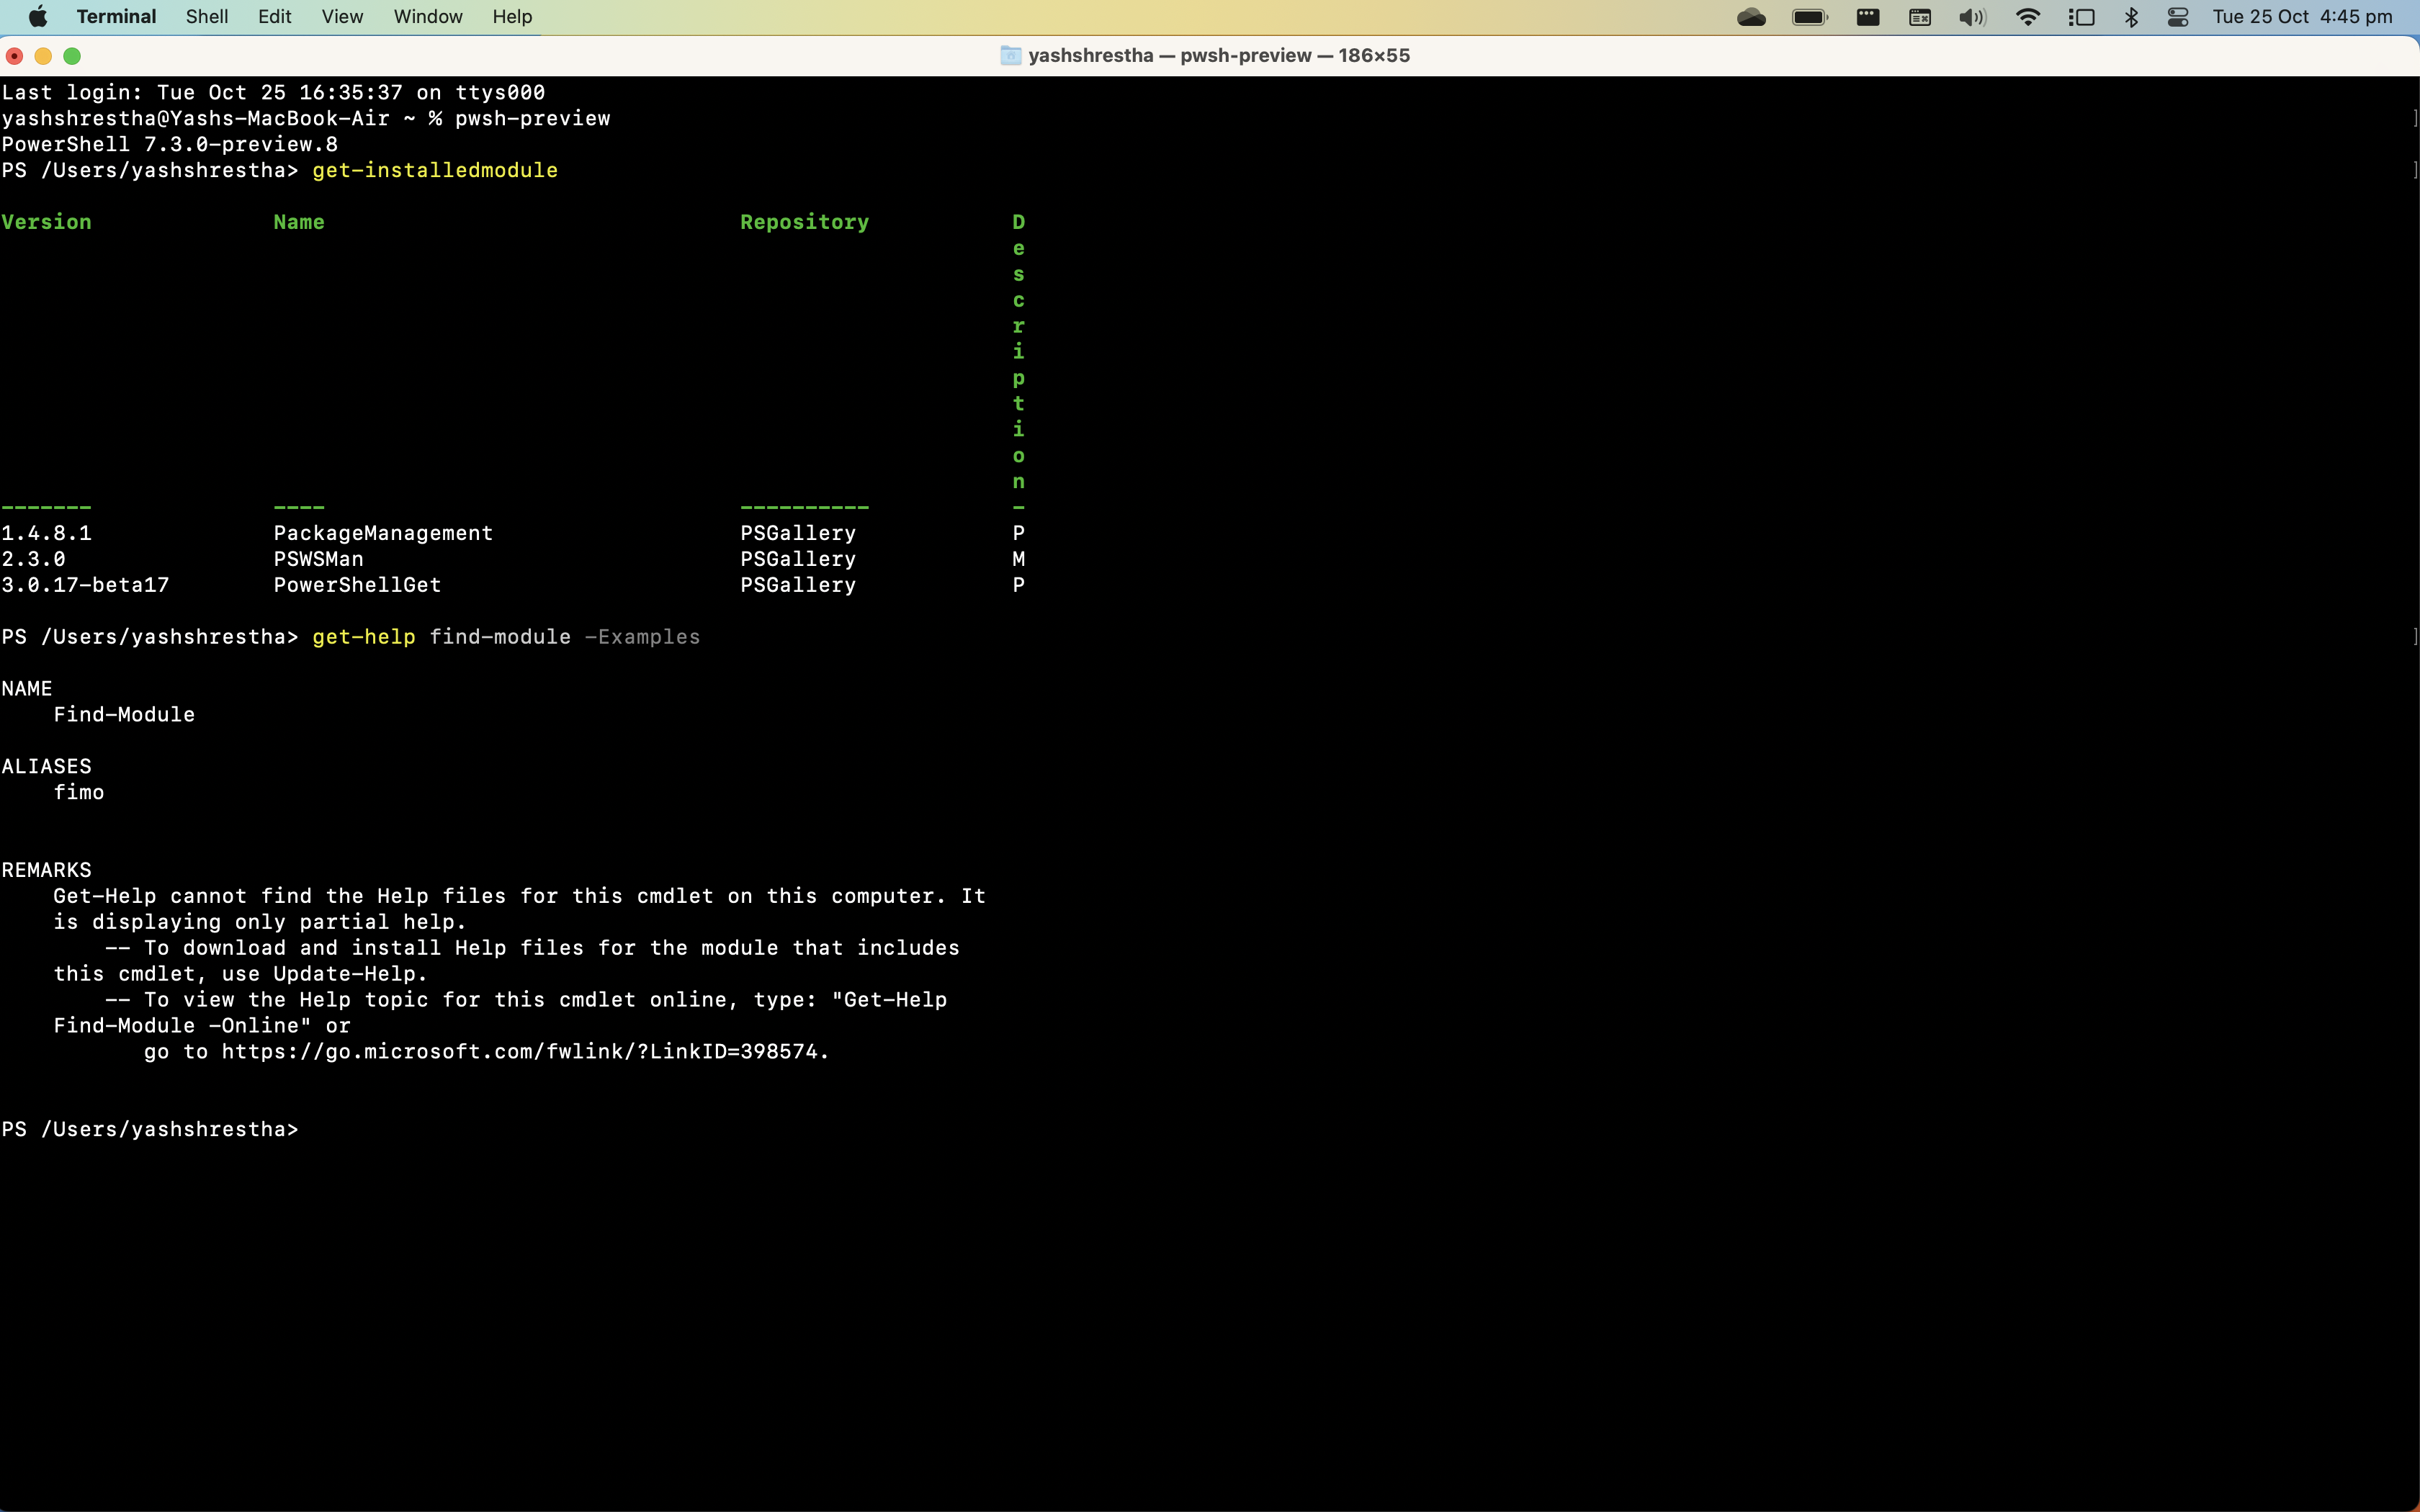Open the Shell menu
The width and height of the screenshot is (2420, 1512).
pyautogui.click(x=207, y=17)
